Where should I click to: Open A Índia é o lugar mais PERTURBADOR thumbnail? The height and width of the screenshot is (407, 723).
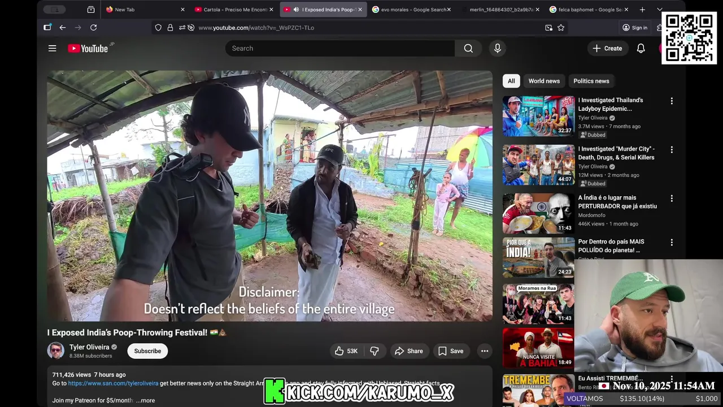(x=538, y=214)
